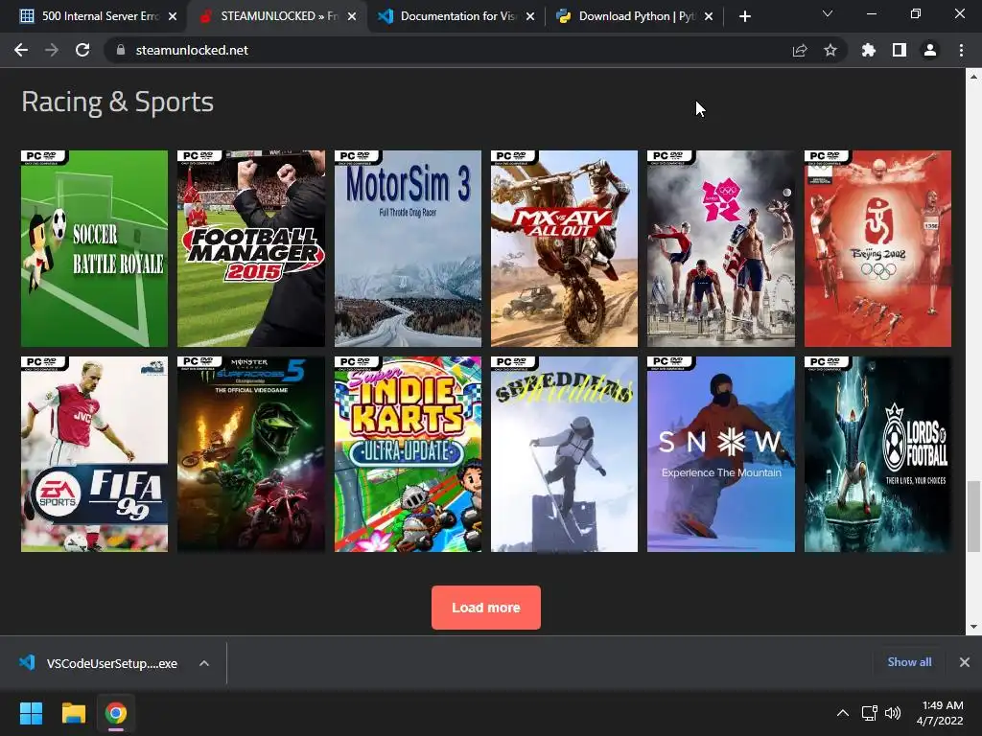The width and height of the screenshot is (982, 736).
Task: Close the STEAMUNLOCKED tab
Action: click(x=352, y=16)
